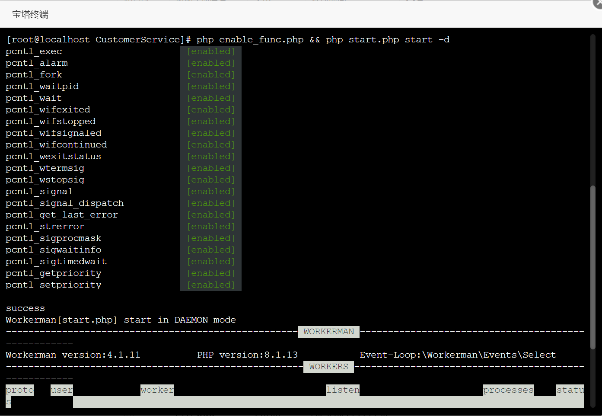Click the pcntl_wifcontinued function name
Image resolution: width=602 pixels, height=416 pixels.
(x=57, y=145)
